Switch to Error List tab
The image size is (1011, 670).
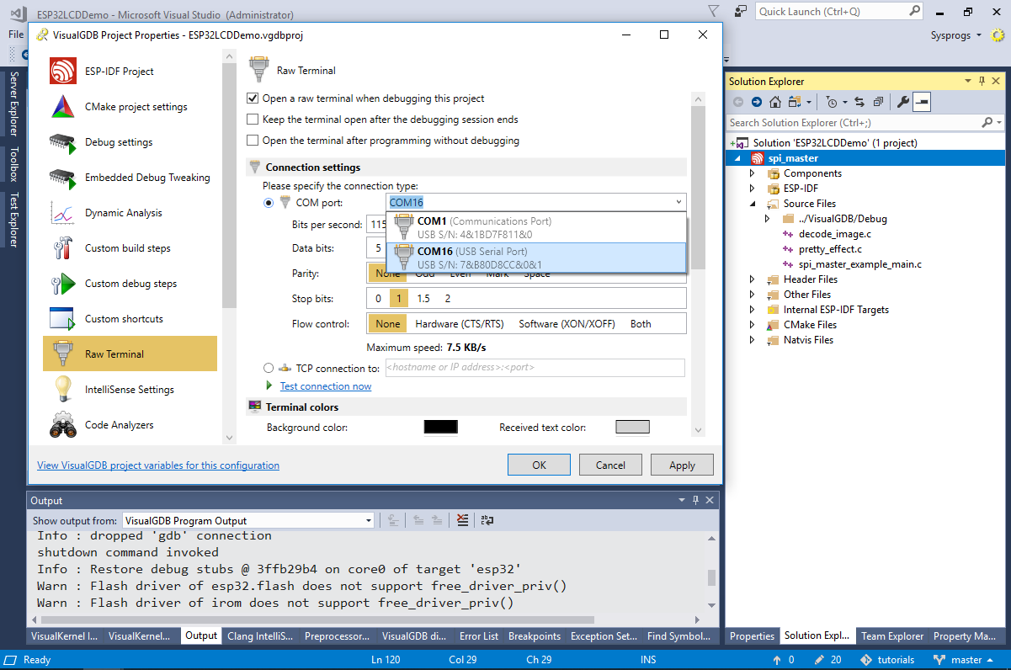pos(479,636)
